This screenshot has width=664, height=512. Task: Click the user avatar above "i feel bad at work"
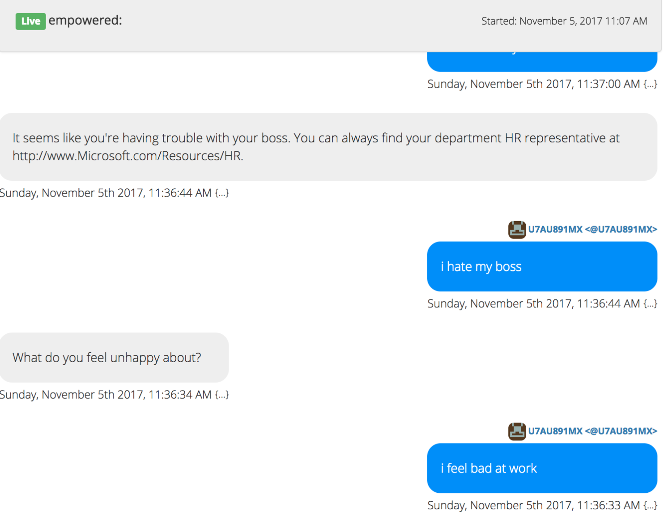[x=517, y=431]
